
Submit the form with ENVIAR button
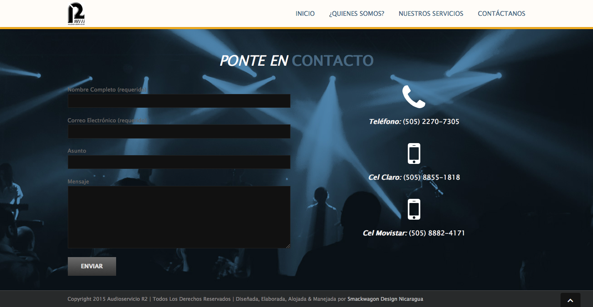92,266
